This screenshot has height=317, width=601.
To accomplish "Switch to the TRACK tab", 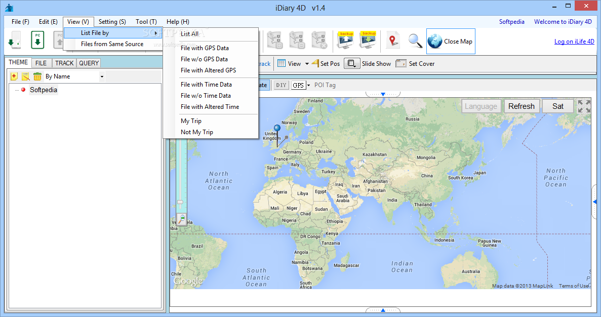I will click(64, 63).
